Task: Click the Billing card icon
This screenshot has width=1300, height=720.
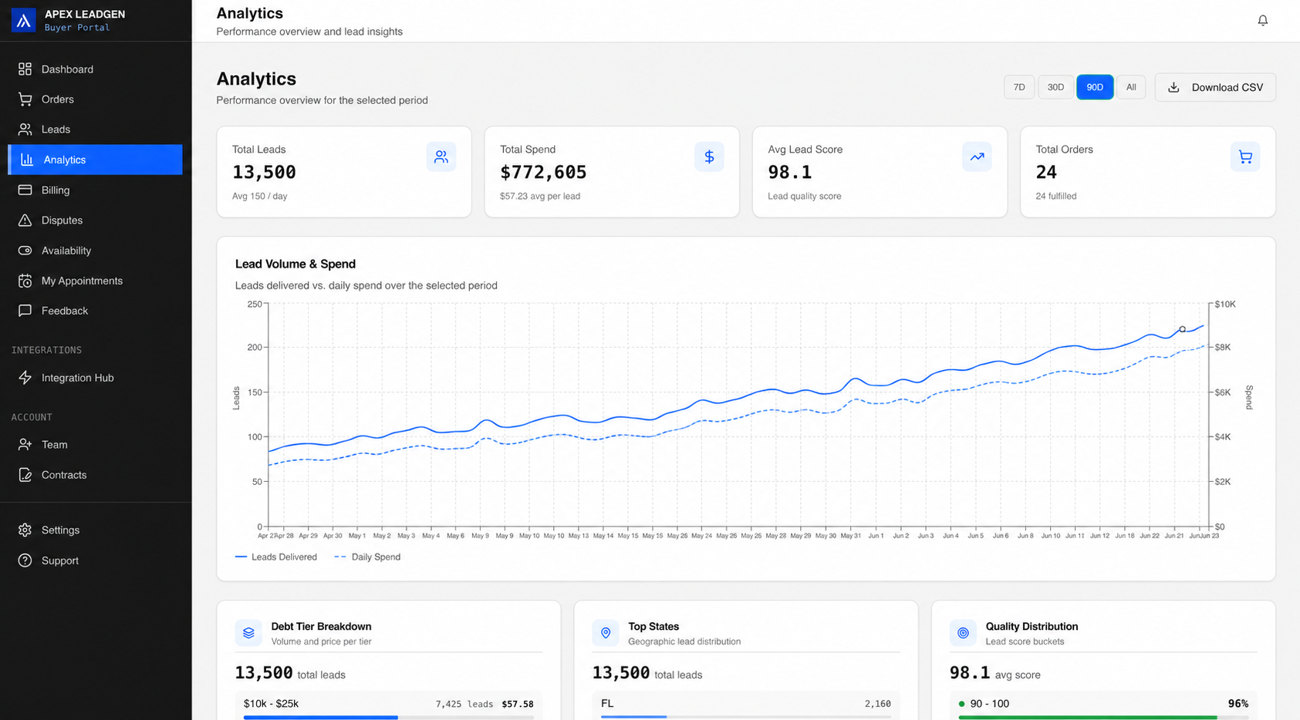Action: [25, 190]
